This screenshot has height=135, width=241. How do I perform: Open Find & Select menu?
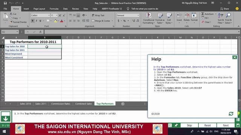point(228,18)
